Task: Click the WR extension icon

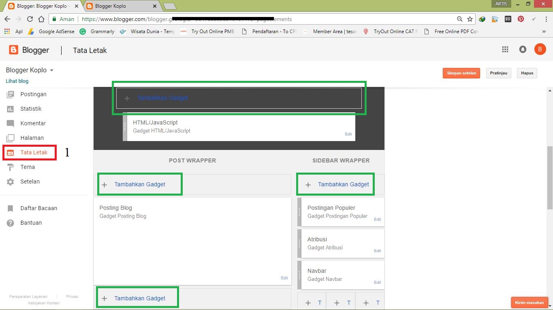Action: point(508,19)
